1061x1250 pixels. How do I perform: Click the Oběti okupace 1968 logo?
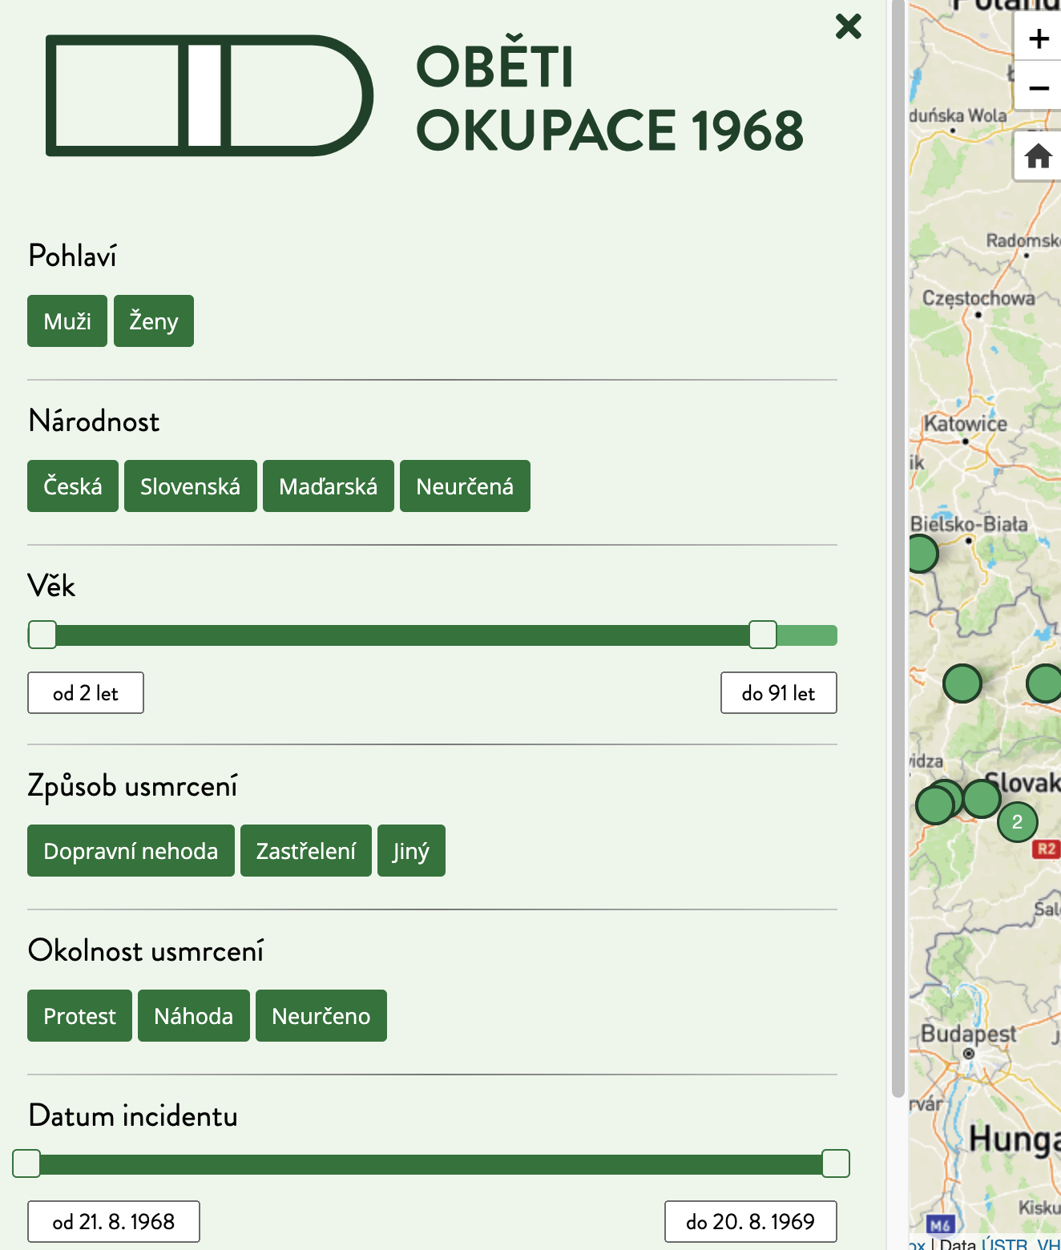click(x=424, y=95)
